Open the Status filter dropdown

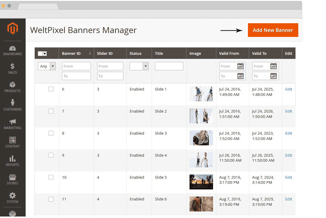coord(139,66)
